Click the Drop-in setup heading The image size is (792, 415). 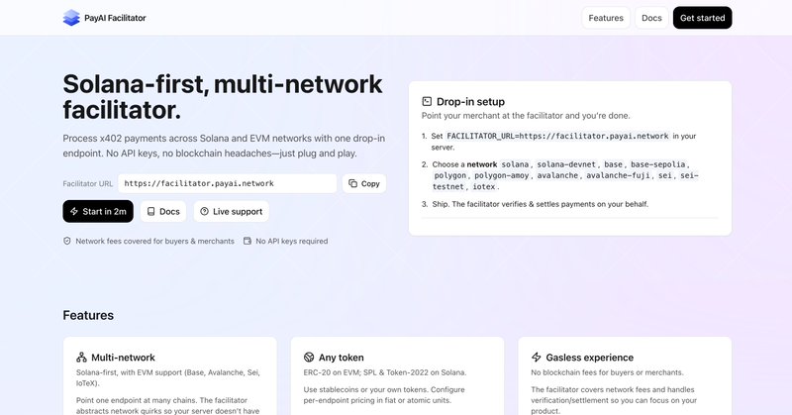click(x=470, y=102)
